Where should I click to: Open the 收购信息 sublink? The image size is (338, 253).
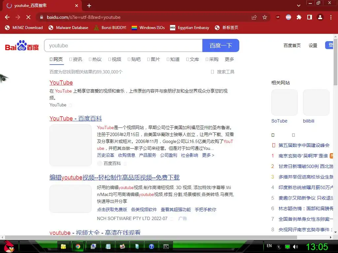coord(127,155)
